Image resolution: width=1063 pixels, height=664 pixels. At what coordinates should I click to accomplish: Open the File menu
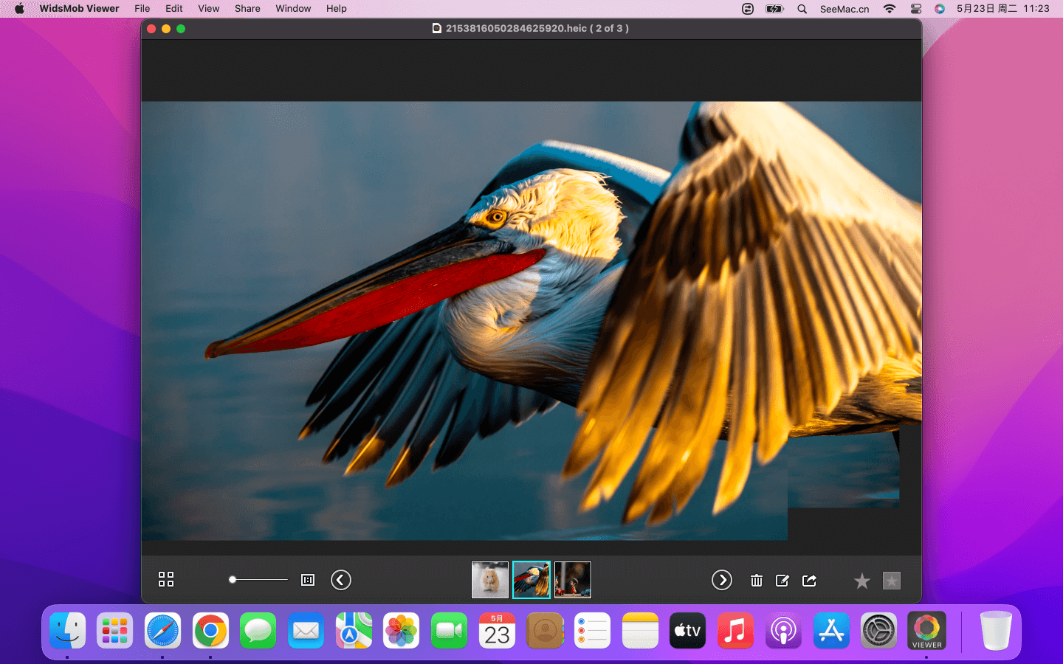[142, 9]
